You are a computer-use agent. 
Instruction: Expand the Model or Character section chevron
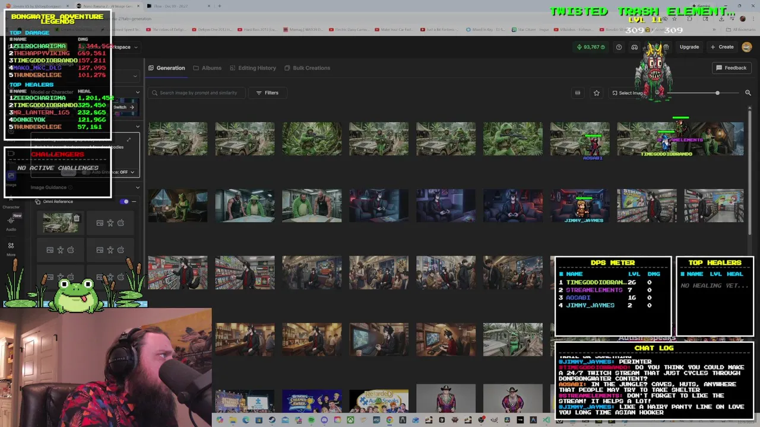[x=138, y=92]
